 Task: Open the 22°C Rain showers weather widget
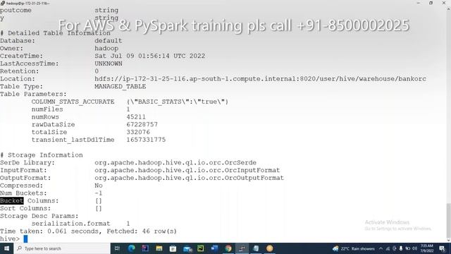(354, 248)
